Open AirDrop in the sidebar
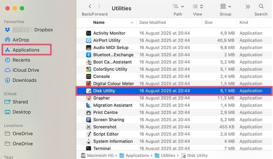Viewport: 273px width, 159px height. [21, 40]
